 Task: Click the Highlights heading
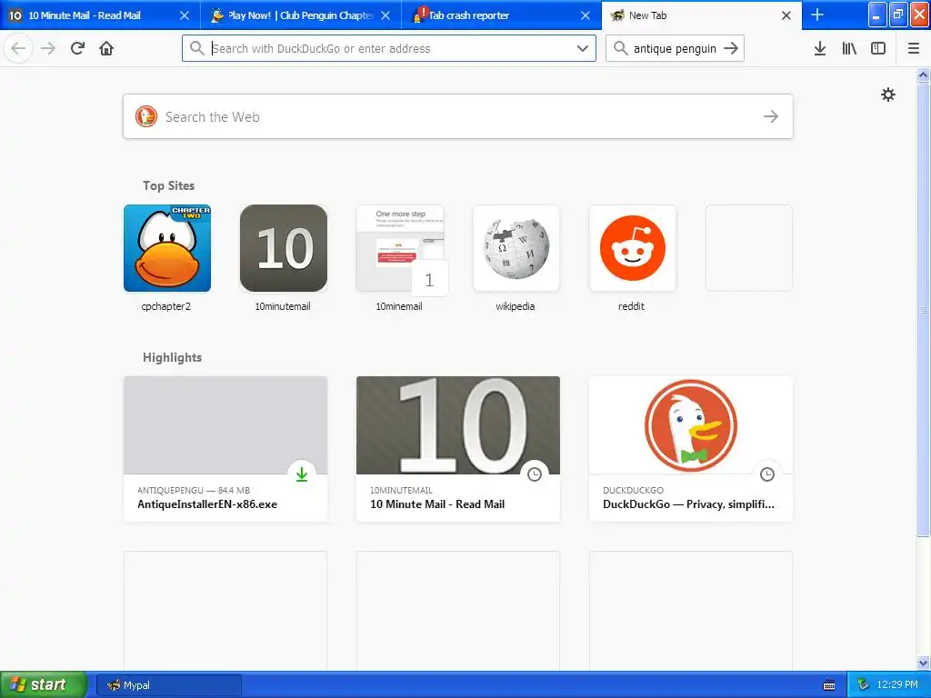point(172,357)
